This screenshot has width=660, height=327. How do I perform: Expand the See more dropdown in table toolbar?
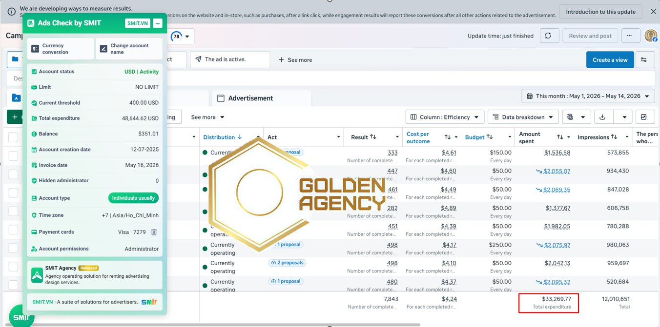[208, 117]
